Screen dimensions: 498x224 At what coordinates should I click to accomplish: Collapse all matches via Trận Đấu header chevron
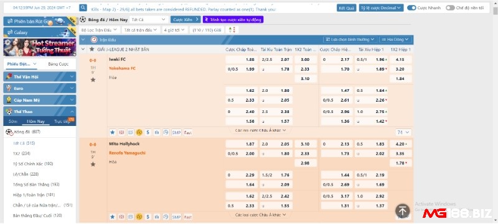click(83, 40)
